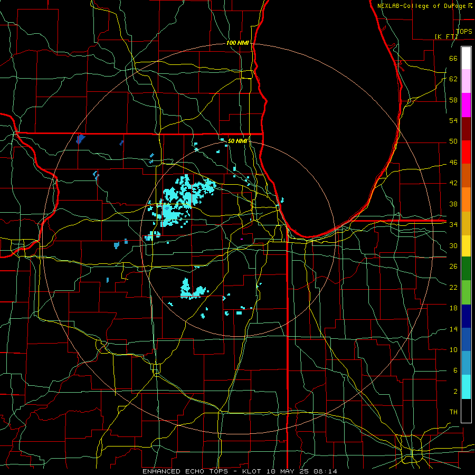
Task: Select the medium blue legend color block
Action: (x=466, y=339)
